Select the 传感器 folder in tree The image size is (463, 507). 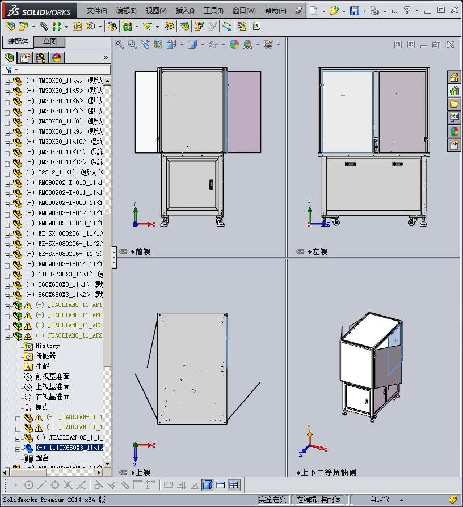[x=45, y=356]
